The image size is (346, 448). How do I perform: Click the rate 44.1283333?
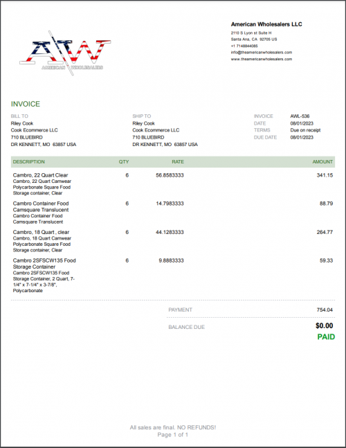(x=170, y=232)
